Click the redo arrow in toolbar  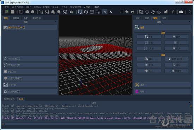tap(133, 12)
